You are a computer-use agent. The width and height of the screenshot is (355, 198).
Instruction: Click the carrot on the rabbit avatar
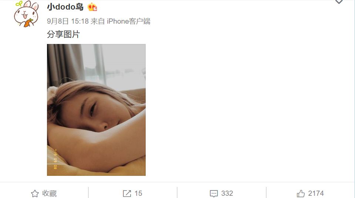28,23
